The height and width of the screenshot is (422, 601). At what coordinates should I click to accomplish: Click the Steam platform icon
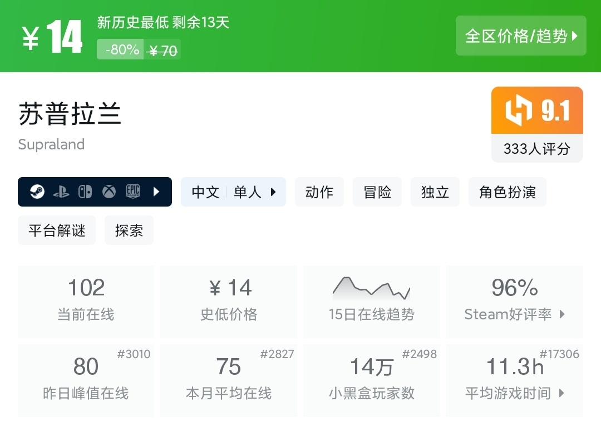click(x=38, y=192)
